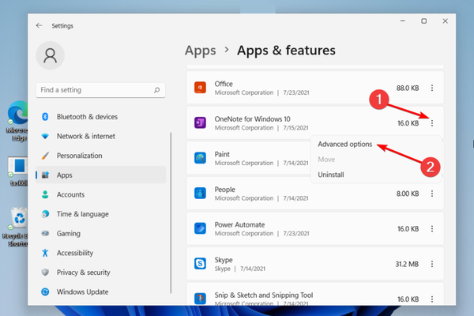Click the Office app icon
Screen dimensions: 474x316
coord(201,87)
